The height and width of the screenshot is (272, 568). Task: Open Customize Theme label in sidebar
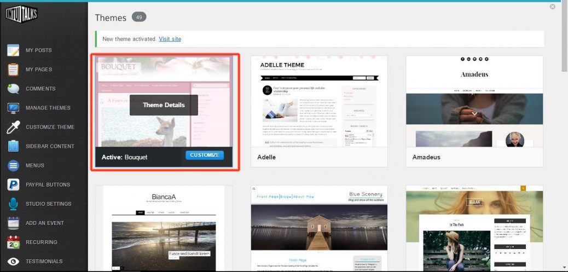tap(50, 127)
